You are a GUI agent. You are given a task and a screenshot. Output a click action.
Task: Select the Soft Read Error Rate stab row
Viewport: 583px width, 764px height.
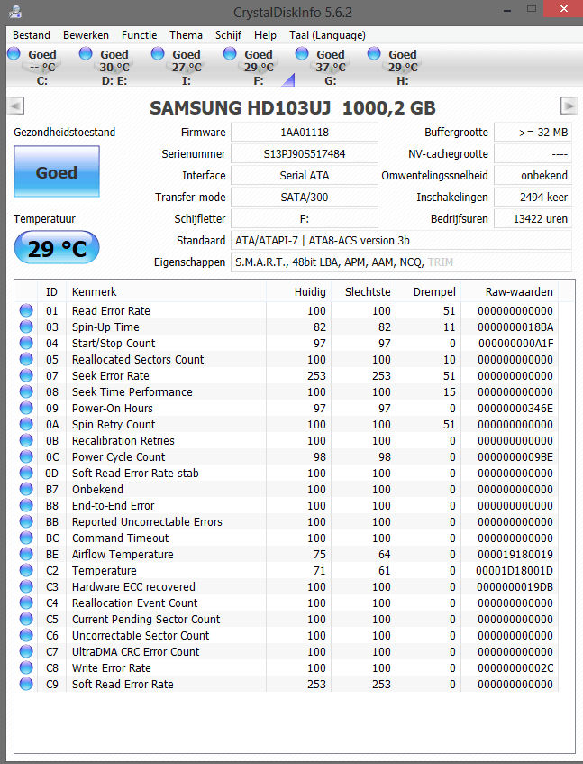click(x=287, y=474)
